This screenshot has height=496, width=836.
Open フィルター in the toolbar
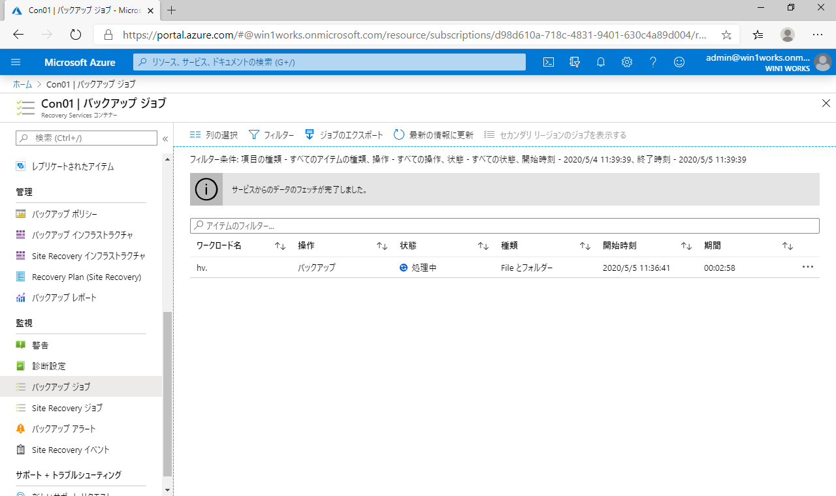click(x=271, y=135)
